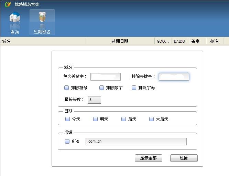Click the 查询 search toolbar icon
This screenshot has width=229, height=176.
tap(14, 23)
